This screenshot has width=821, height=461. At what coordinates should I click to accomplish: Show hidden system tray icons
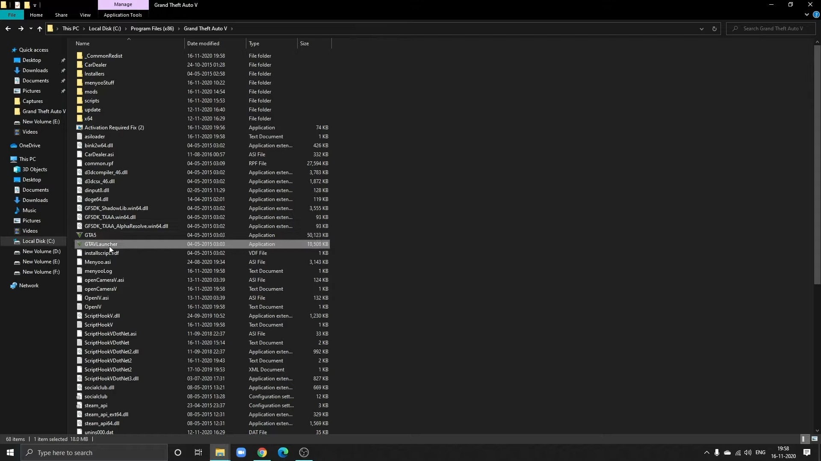click(706, 452)
